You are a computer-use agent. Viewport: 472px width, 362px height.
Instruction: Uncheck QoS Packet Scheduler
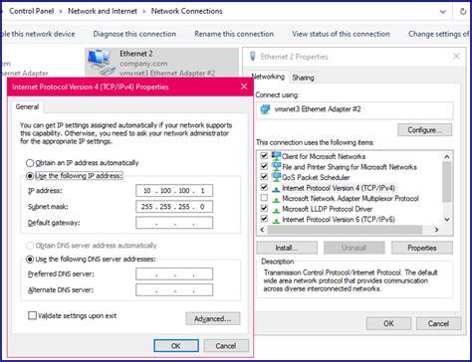coord(264,177)
